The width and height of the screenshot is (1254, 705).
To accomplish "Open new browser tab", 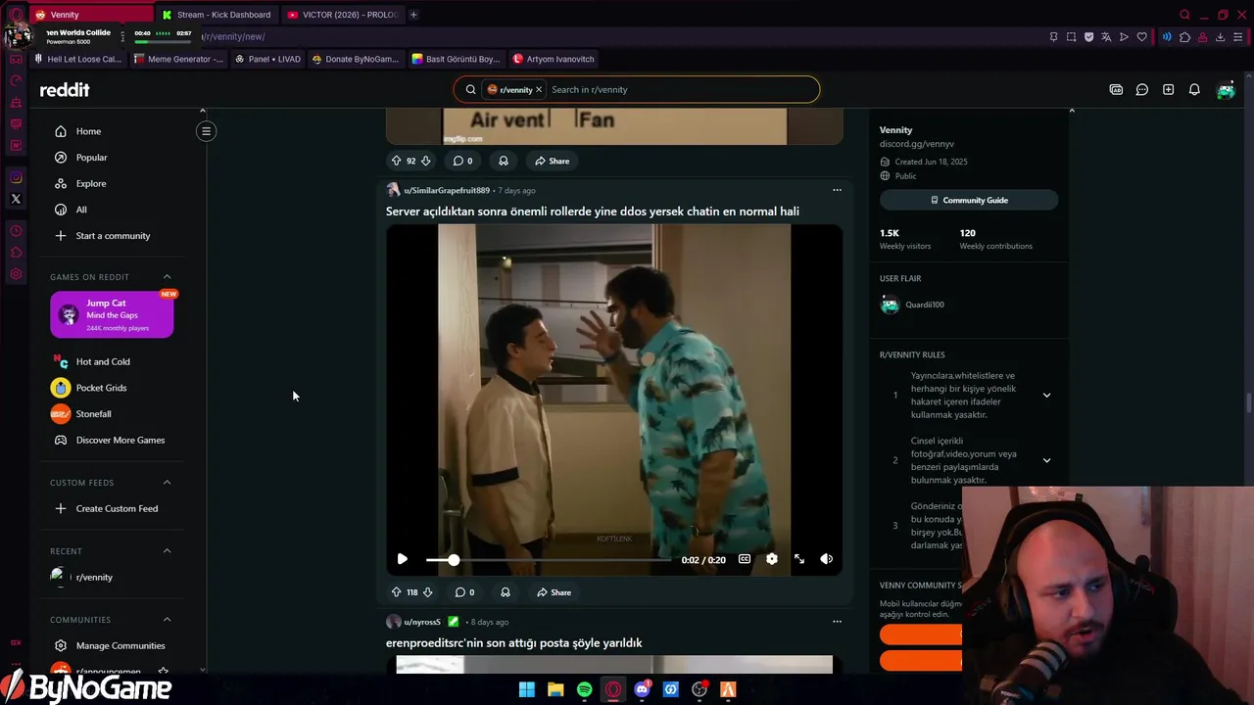I will pyautogui.click(x=413, y=15).
